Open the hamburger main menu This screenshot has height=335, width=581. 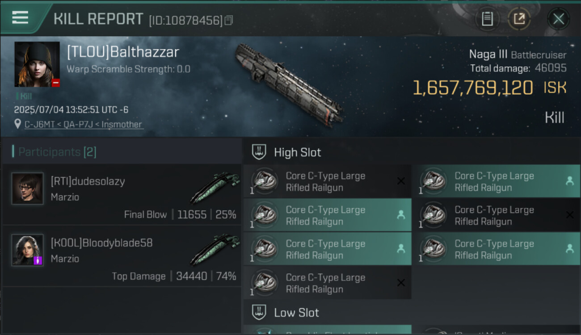click(20, 17)
